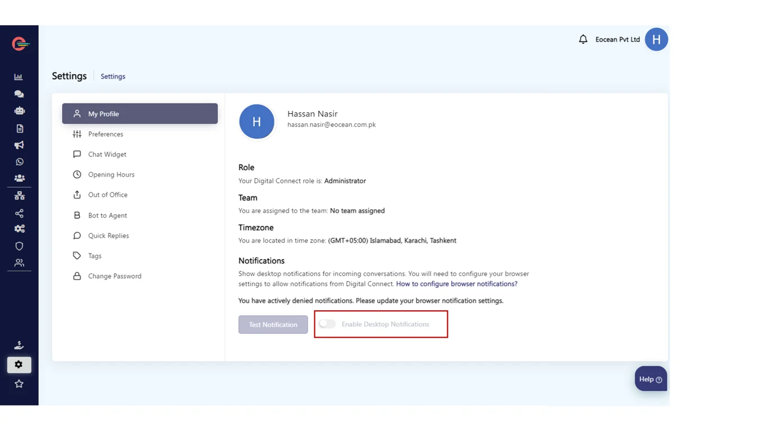Open the megaphone broadcast icon in sidebar
Screen dimensions: 771x433
[19, 145]
